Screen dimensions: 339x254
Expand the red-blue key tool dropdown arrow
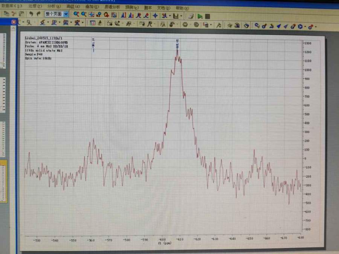tap(315, 27)
